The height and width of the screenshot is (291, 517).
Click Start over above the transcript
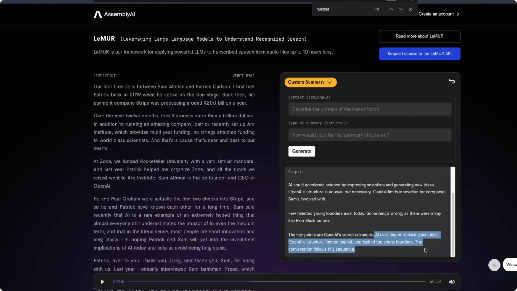pyautogui.click(x=243, y=75)
